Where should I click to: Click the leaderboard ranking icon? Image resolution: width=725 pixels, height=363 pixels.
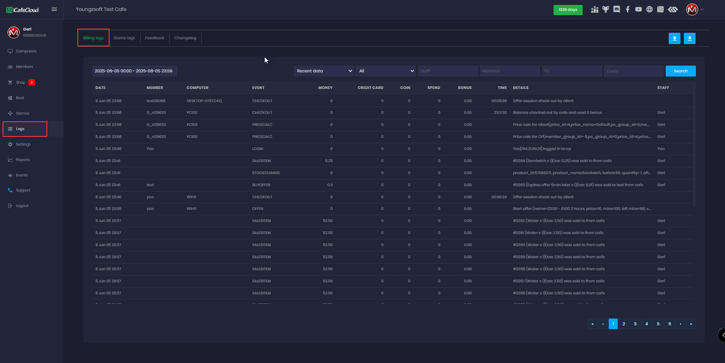coord(594,9)
